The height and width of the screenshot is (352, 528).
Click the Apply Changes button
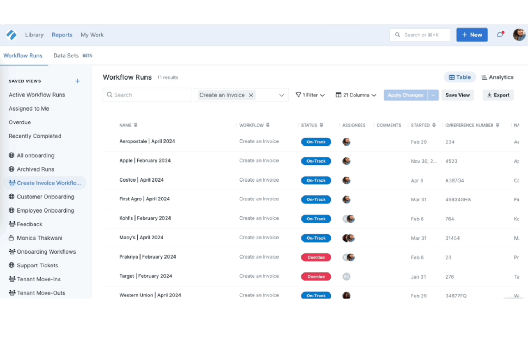click(406, 95)
